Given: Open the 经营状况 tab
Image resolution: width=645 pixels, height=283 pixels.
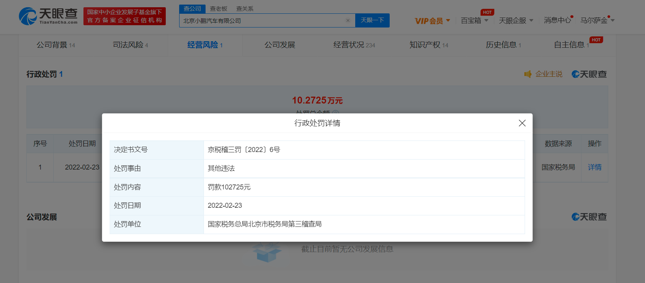Looking at the screenshot, I should coord(354,45).
